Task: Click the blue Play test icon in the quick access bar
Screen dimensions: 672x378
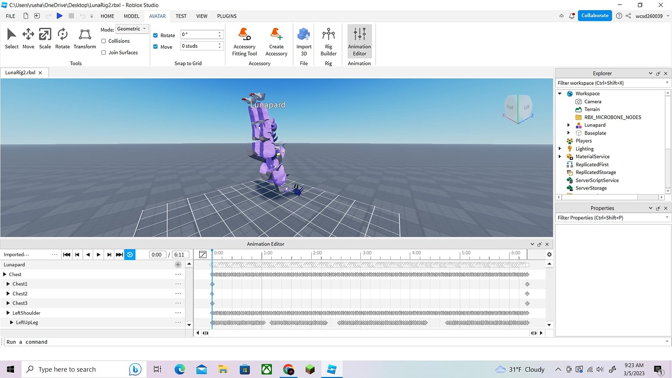Action: tap(59, 16)
